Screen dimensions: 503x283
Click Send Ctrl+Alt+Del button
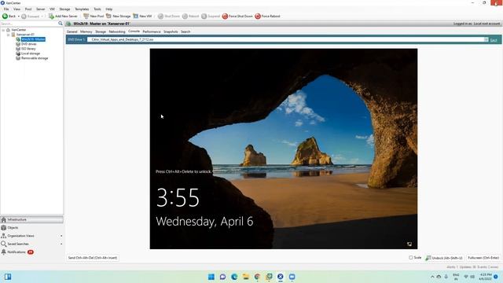point(93,258)
